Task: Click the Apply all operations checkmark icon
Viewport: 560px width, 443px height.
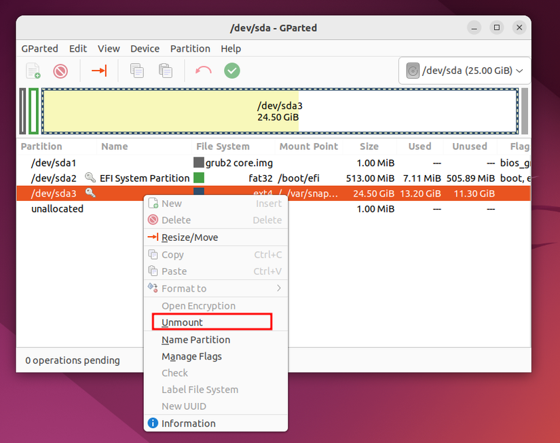Action: click(231, 71)
